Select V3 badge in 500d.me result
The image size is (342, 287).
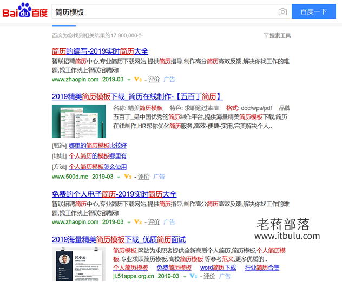coord(128,177)
